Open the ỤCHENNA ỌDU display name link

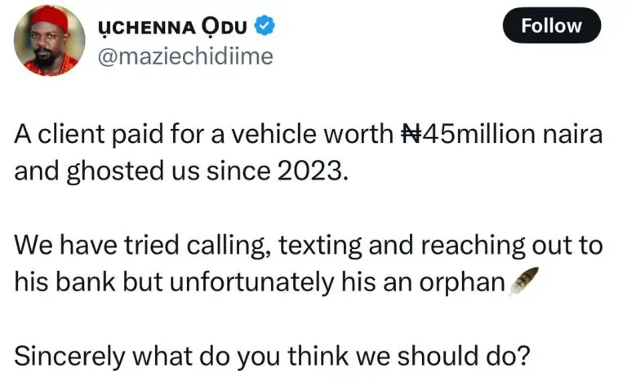(x=173, y=27)
